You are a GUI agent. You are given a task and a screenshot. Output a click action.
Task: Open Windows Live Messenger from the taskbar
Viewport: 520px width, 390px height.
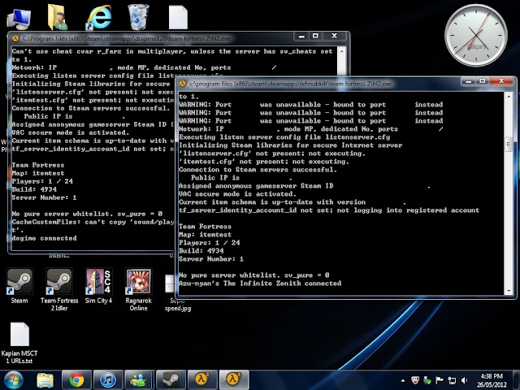coord(139,380)
